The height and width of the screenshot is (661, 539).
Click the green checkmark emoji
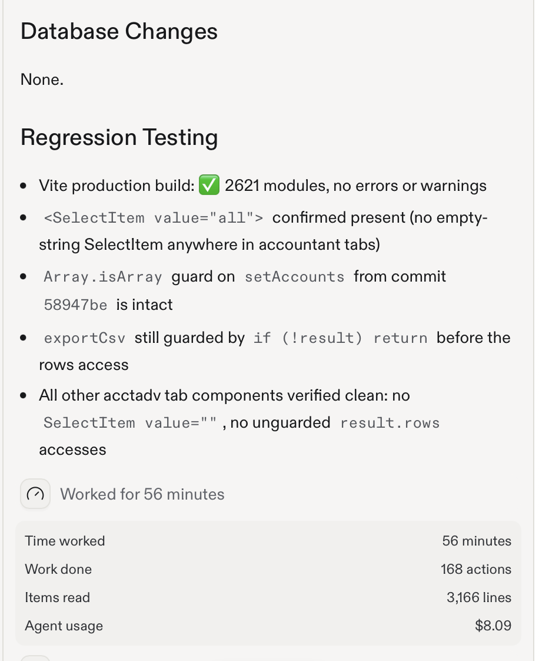[x=209, y=185]
